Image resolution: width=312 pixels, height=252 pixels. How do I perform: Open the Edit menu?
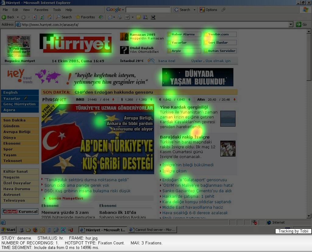[15, 10]
